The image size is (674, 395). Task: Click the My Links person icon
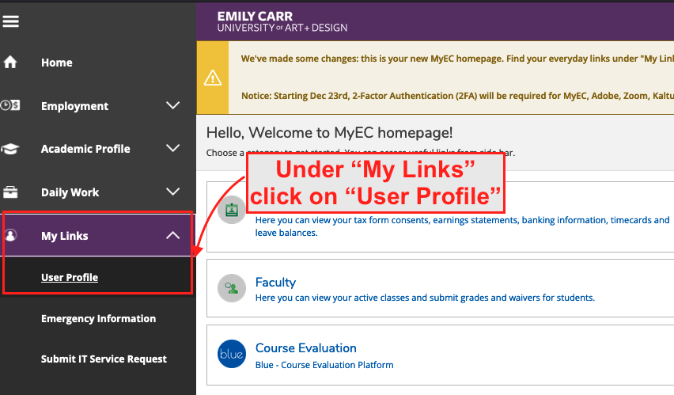(x=11, y=236)
